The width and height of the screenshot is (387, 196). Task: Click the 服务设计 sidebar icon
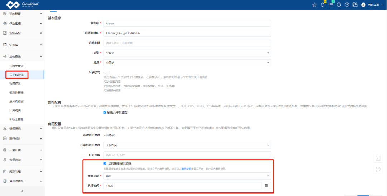pos(5,138)
